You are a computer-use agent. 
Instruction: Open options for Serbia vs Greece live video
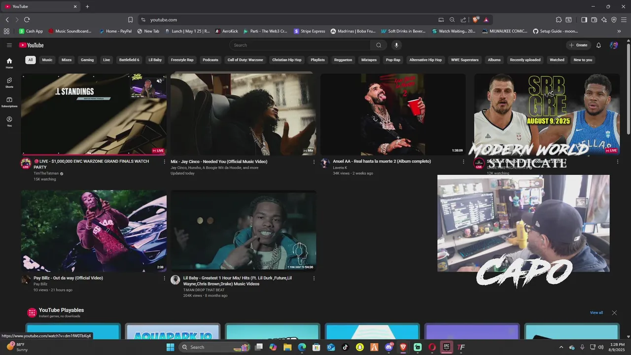coord(617,162)
